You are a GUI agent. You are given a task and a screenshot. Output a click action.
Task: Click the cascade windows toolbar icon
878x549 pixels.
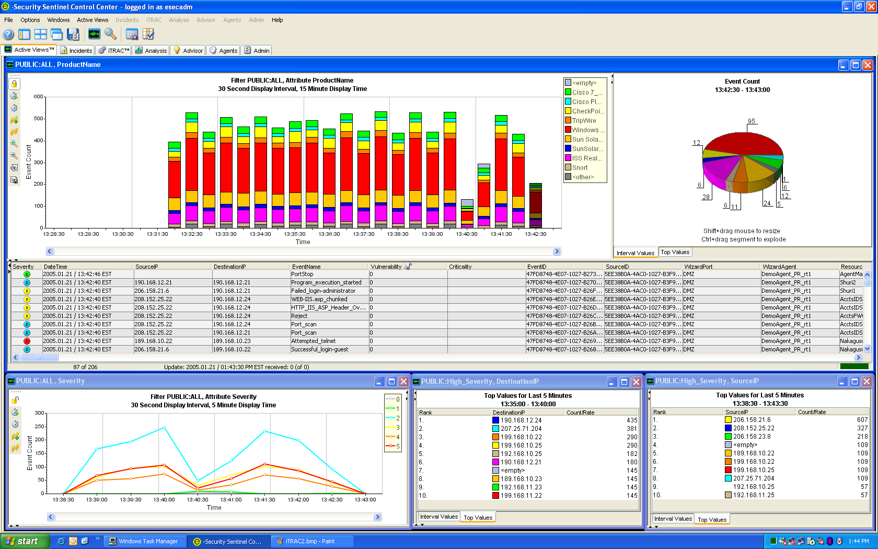(57, 35)
